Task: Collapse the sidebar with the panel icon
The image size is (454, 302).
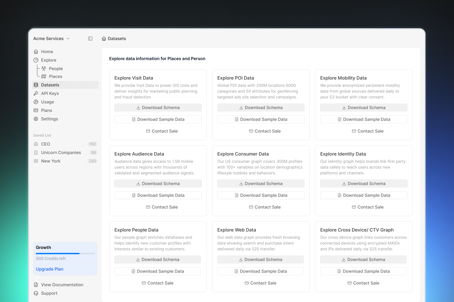Action: [90, 39]
